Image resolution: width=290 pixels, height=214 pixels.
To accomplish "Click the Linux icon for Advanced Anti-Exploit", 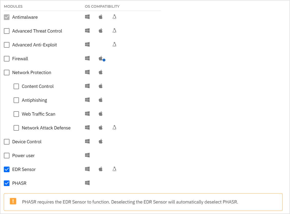I will tap(114, 44).
